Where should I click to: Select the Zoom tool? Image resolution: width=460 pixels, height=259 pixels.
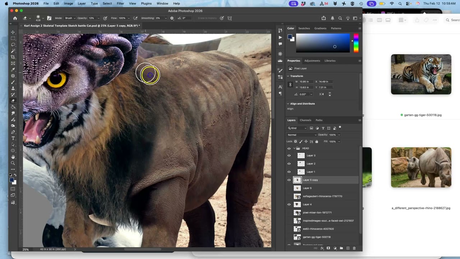pyautogui.click(x=13, y=163)
